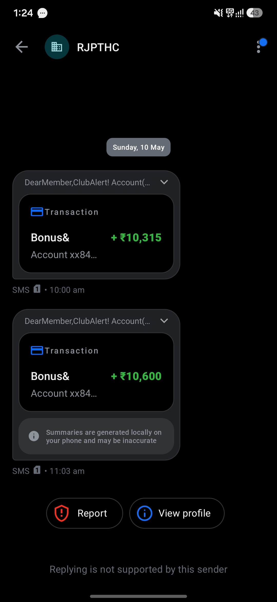Viewport: 277px width, 602px height.
Task: Report this sender
Action: [85, 513]
